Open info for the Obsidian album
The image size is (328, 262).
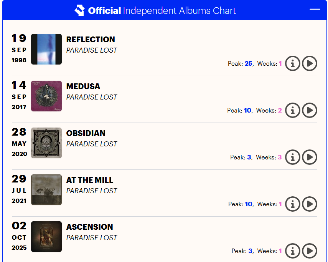[293, 157]
